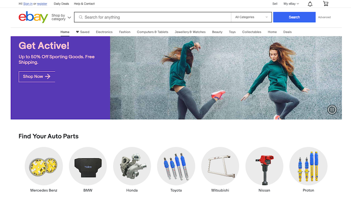
Task: Open Mercedes Benz parts thumbnail
Action: click(x=43, y=166)
